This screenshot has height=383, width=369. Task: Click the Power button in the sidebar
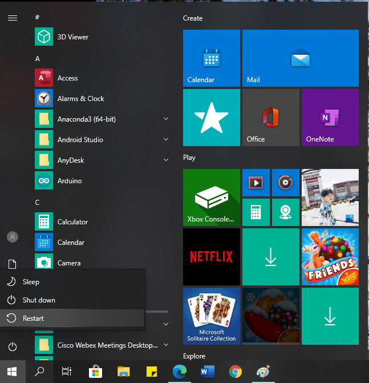[x=13, y=346]
